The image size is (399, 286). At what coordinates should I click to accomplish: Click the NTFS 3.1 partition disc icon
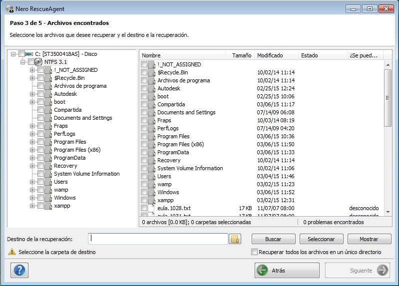point(38,62)
